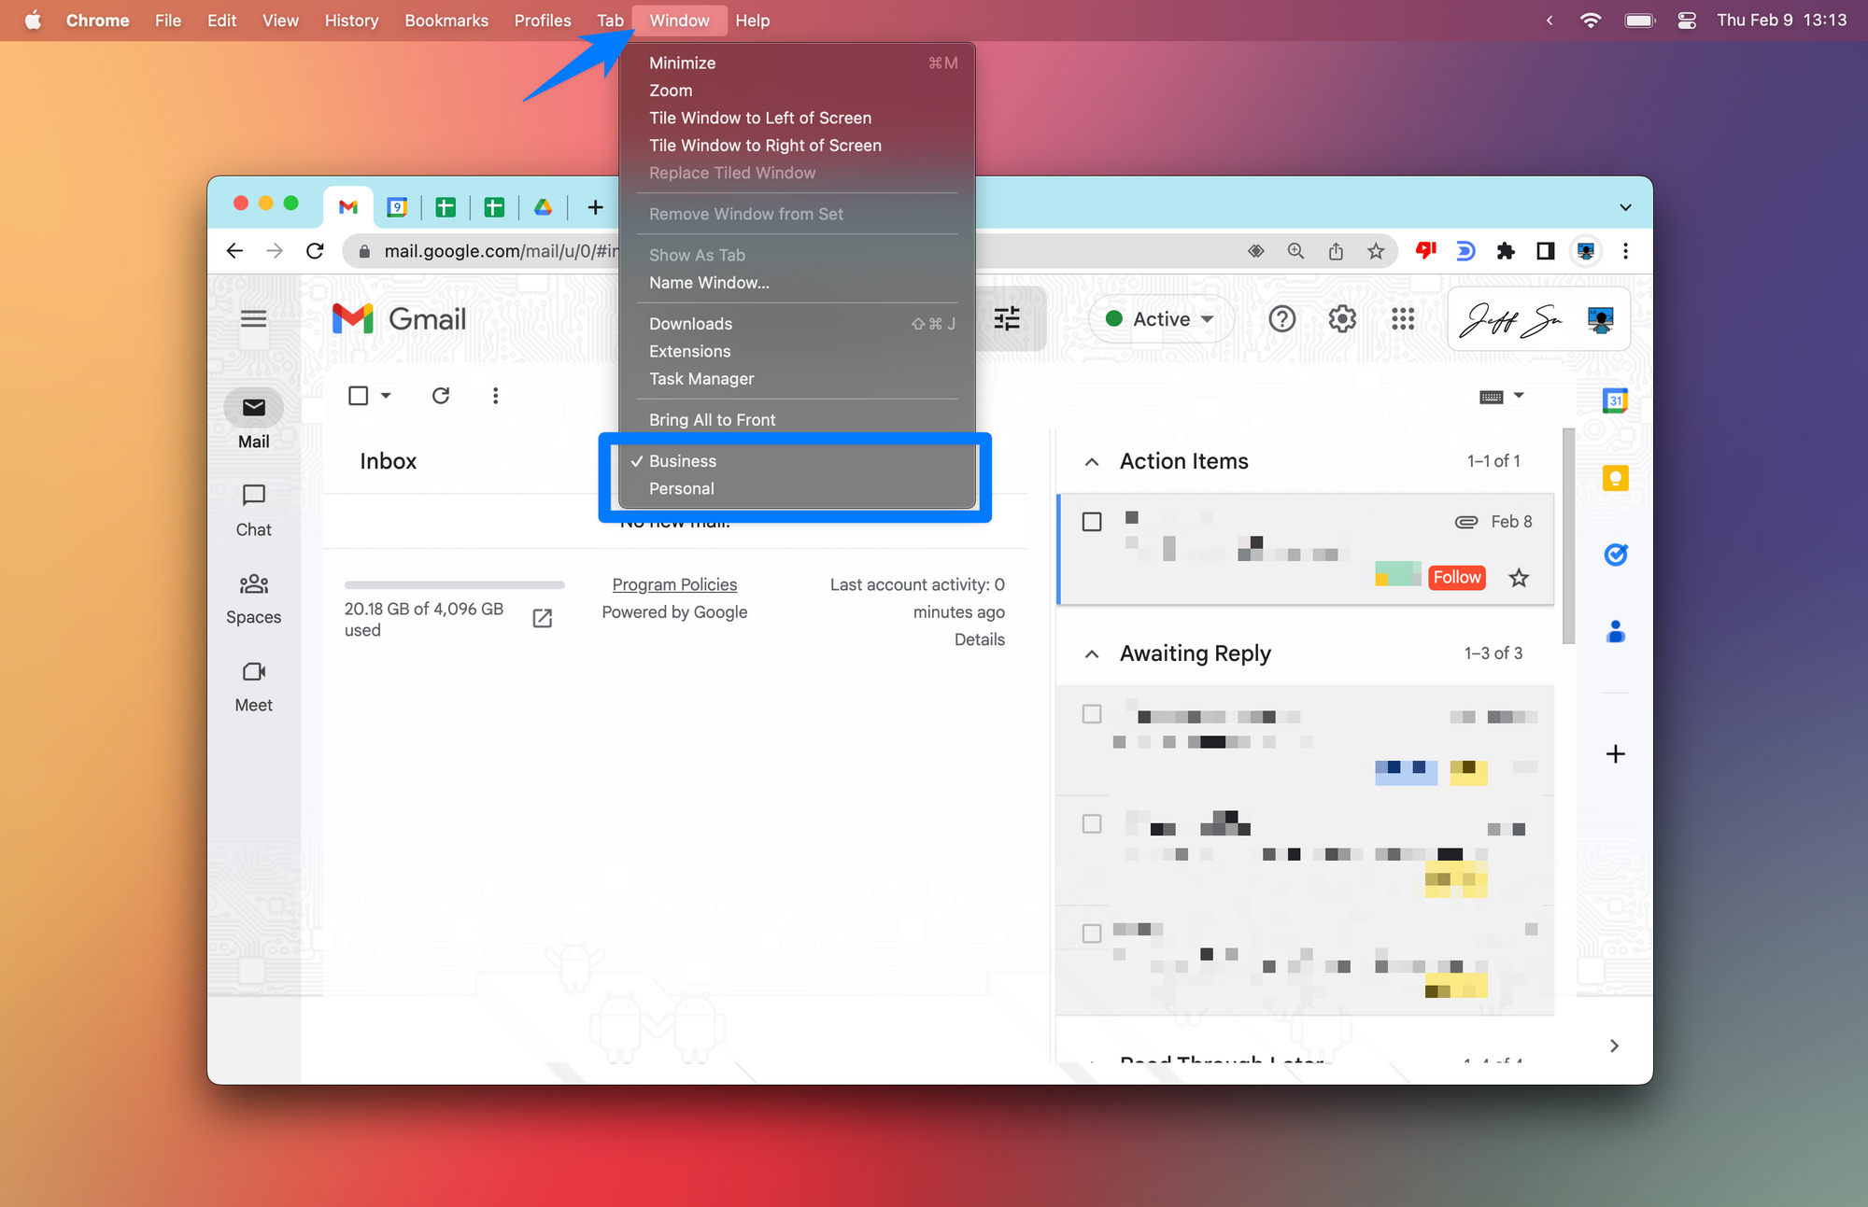Viewport: 1868px width, 1207px height.
Task: Open Meet in the Gmail sidebar
Action: pyautogui.click(x=254, y=686)
